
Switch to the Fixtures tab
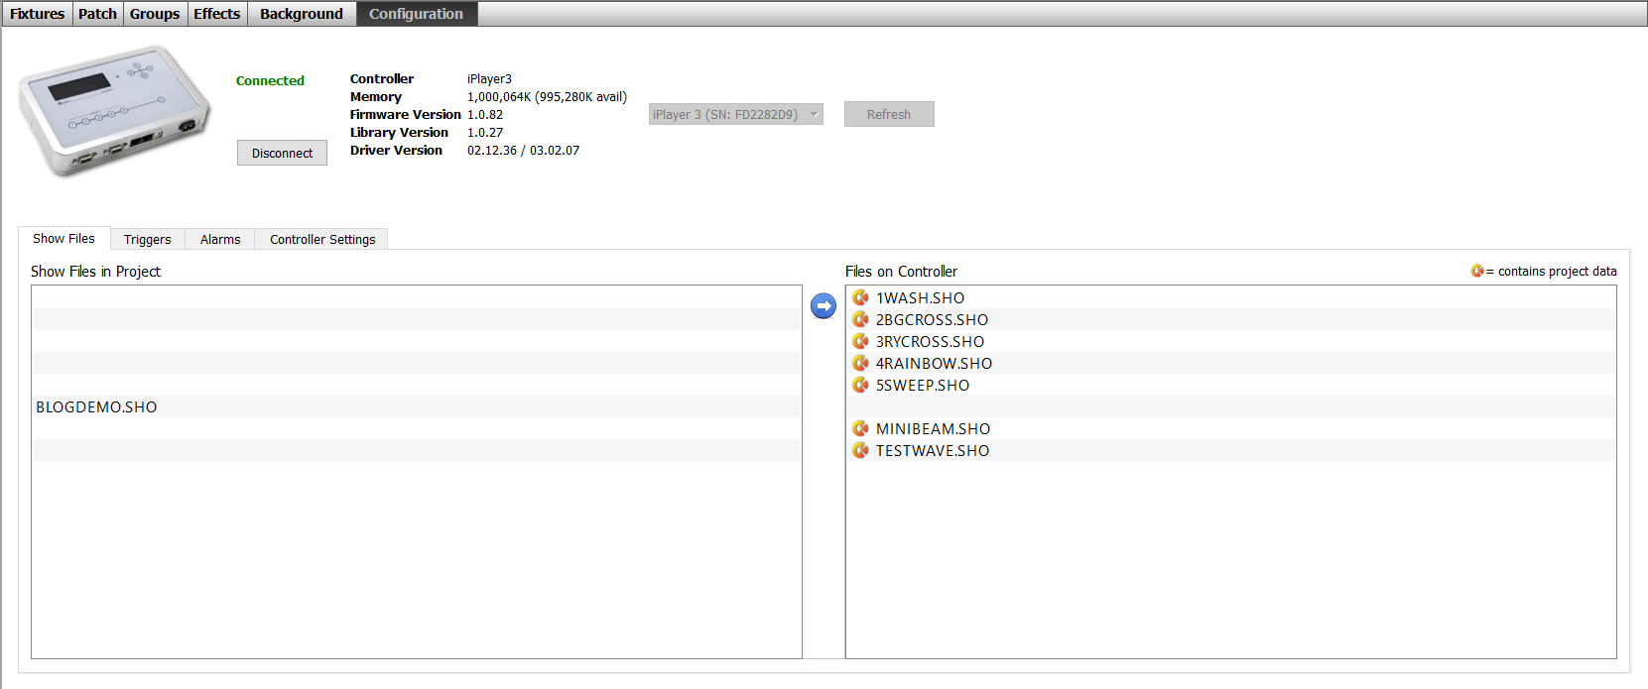tap(37, 14)
